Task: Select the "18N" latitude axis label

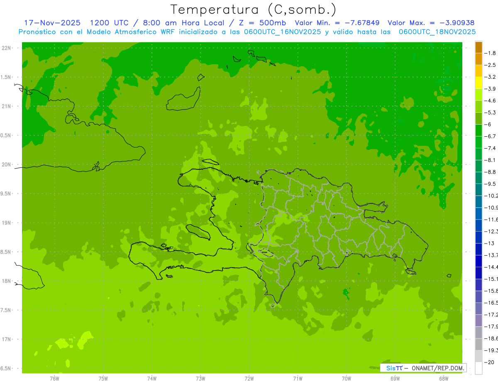Action: (x=7, y=281)
